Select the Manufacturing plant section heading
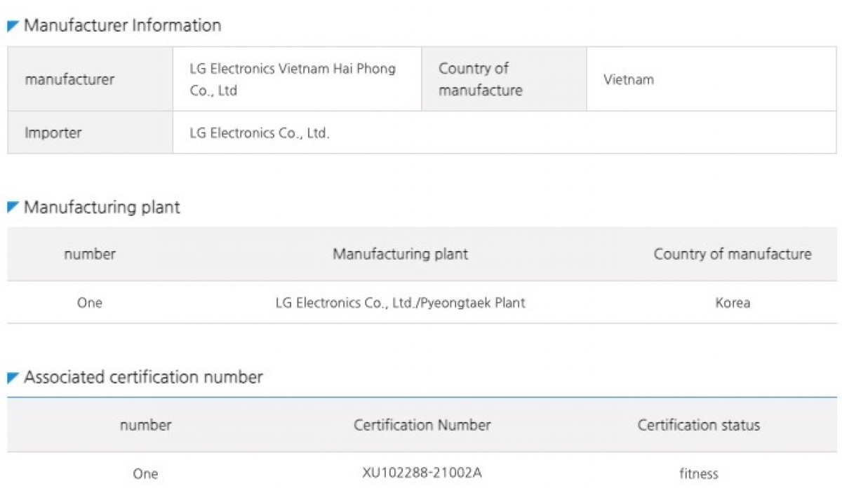 (x=102, y=208)
